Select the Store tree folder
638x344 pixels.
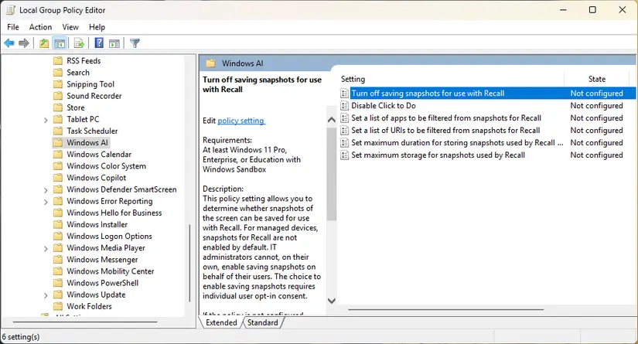[76, 107]
